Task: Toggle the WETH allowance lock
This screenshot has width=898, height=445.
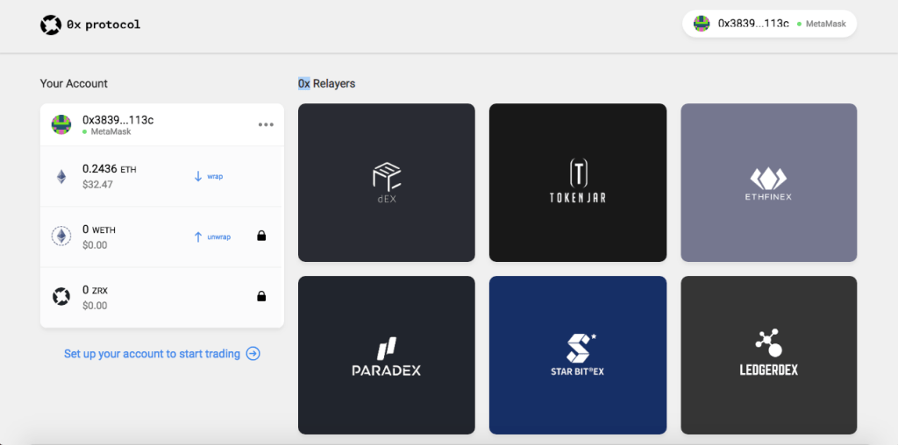Action: [261, 236]
